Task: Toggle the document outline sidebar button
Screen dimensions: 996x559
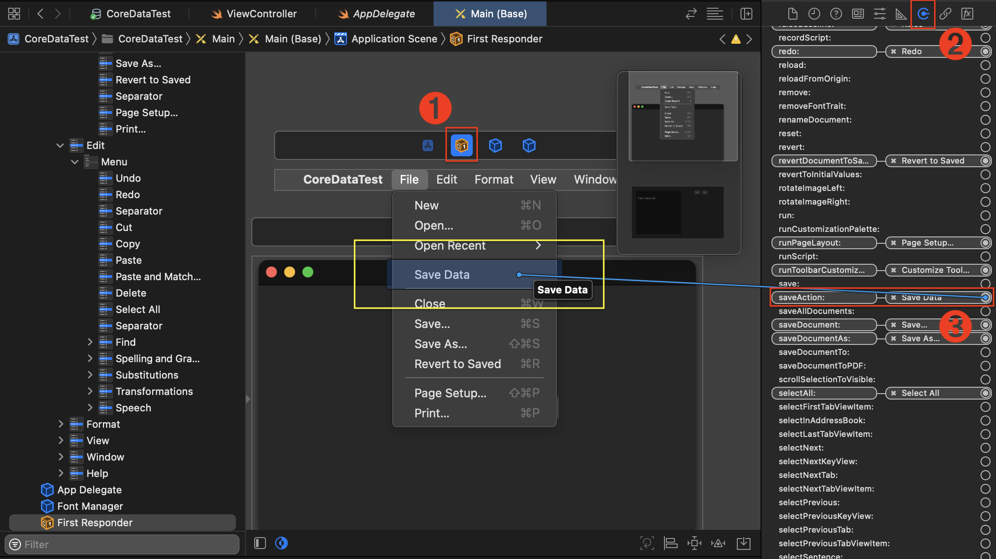Action: [260, 543]
